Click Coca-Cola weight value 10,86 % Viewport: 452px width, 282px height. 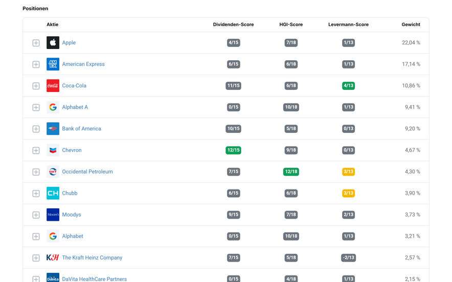411,85
